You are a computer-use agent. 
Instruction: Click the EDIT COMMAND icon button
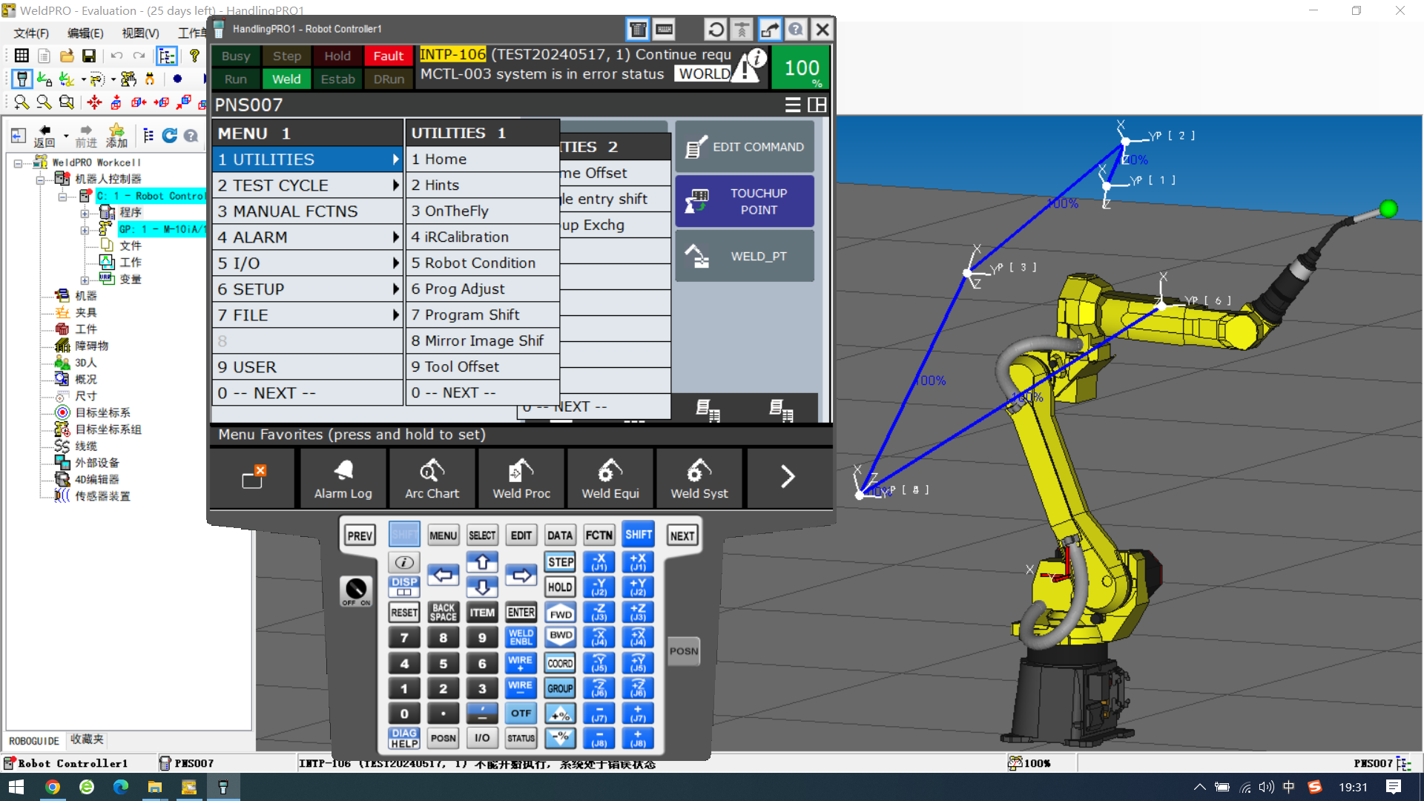745,147
